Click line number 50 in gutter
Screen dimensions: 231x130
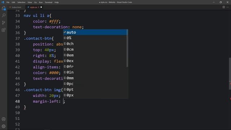click(17, 113)
